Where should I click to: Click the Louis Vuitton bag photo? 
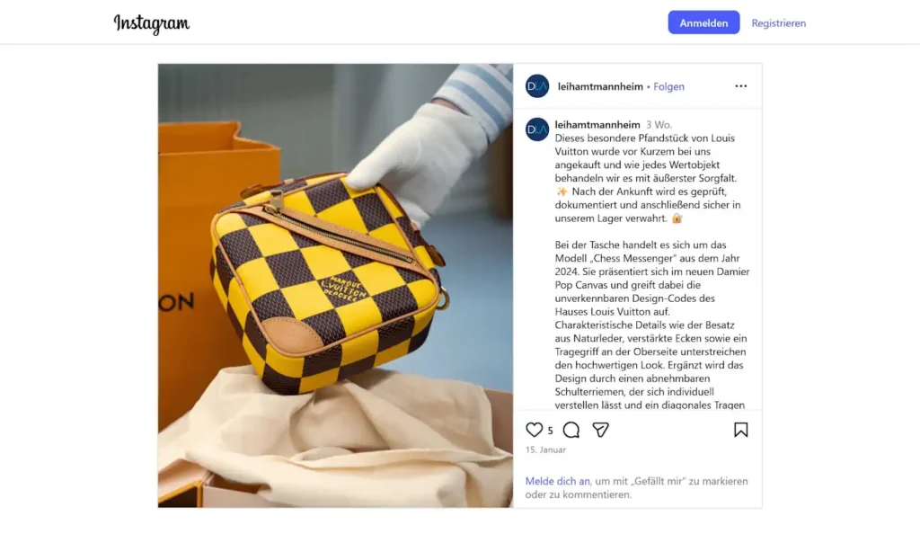coord(335,285)
